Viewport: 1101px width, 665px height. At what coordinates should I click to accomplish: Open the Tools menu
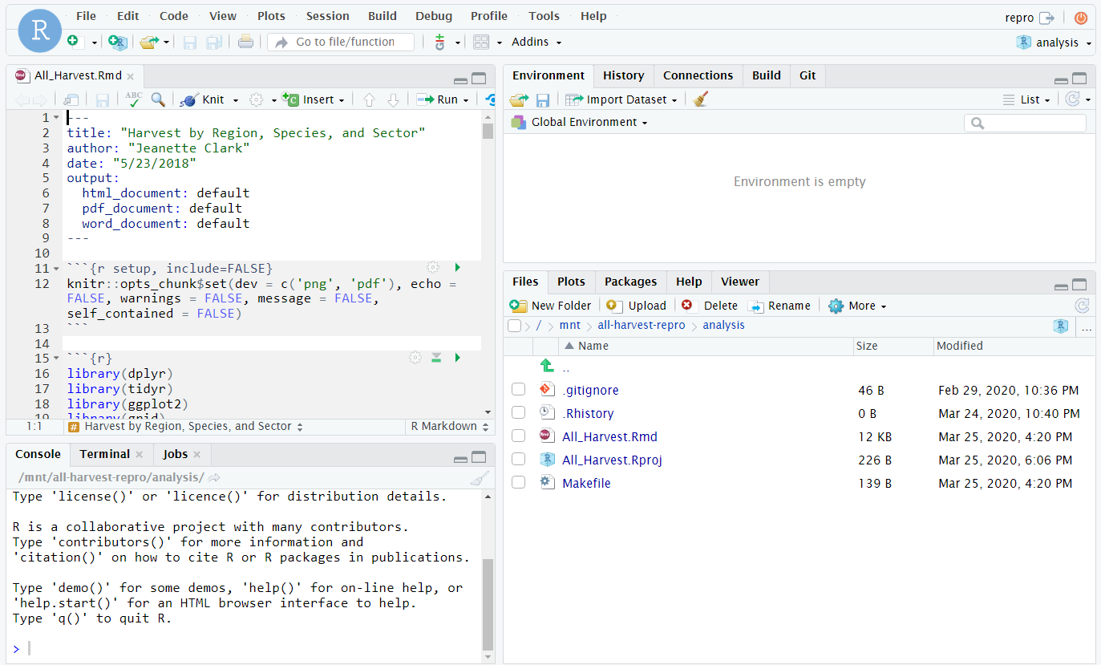pyautogui.click(x=544, y=16)
